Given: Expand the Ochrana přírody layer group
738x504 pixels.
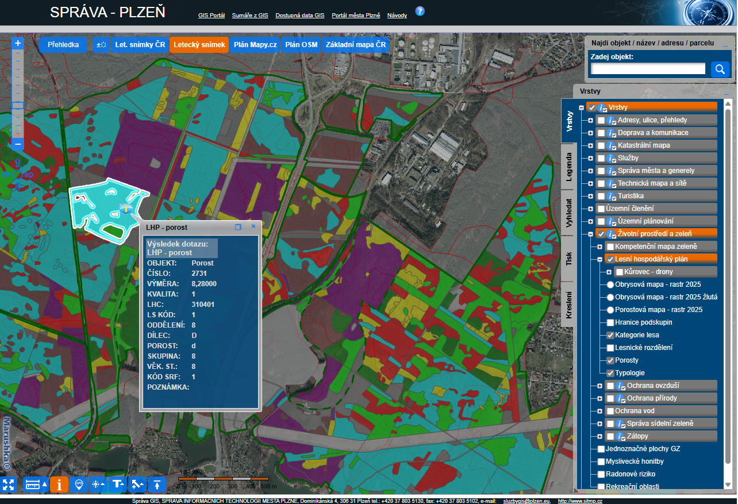Looking at the screenshot, I should pyautogui.click(x=599, y=398).
